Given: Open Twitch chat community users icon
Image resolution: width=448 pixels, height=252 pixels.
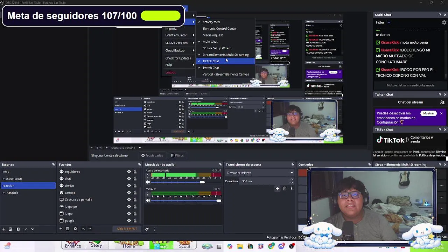Looking at the screenshot, I should [x=442, y=102].
